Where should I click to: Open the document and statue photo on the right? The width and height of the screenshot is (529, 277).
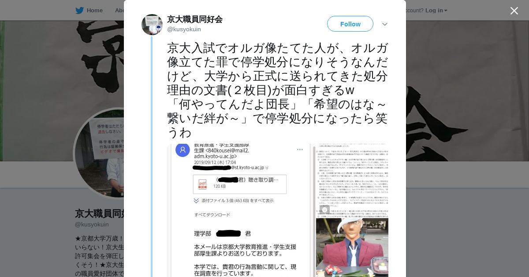(352, 210)
